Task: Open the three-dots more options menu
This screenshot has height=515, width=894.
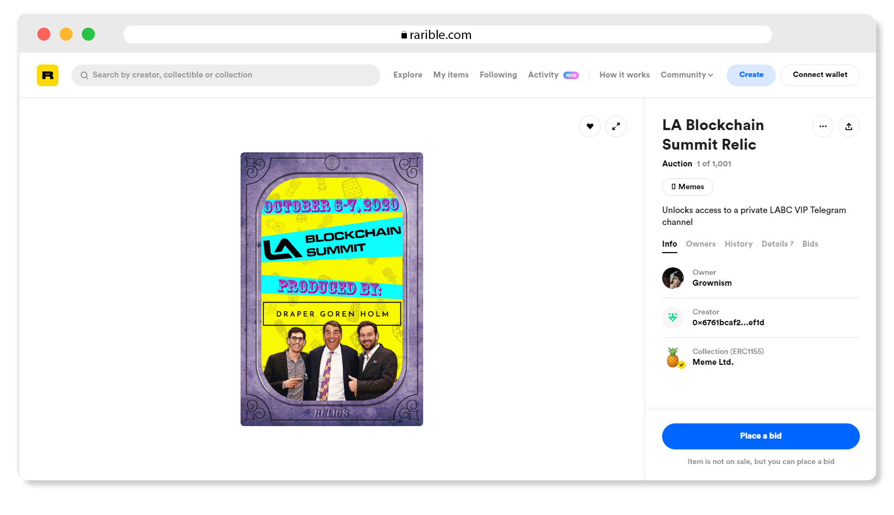Action: pos(823,126)
